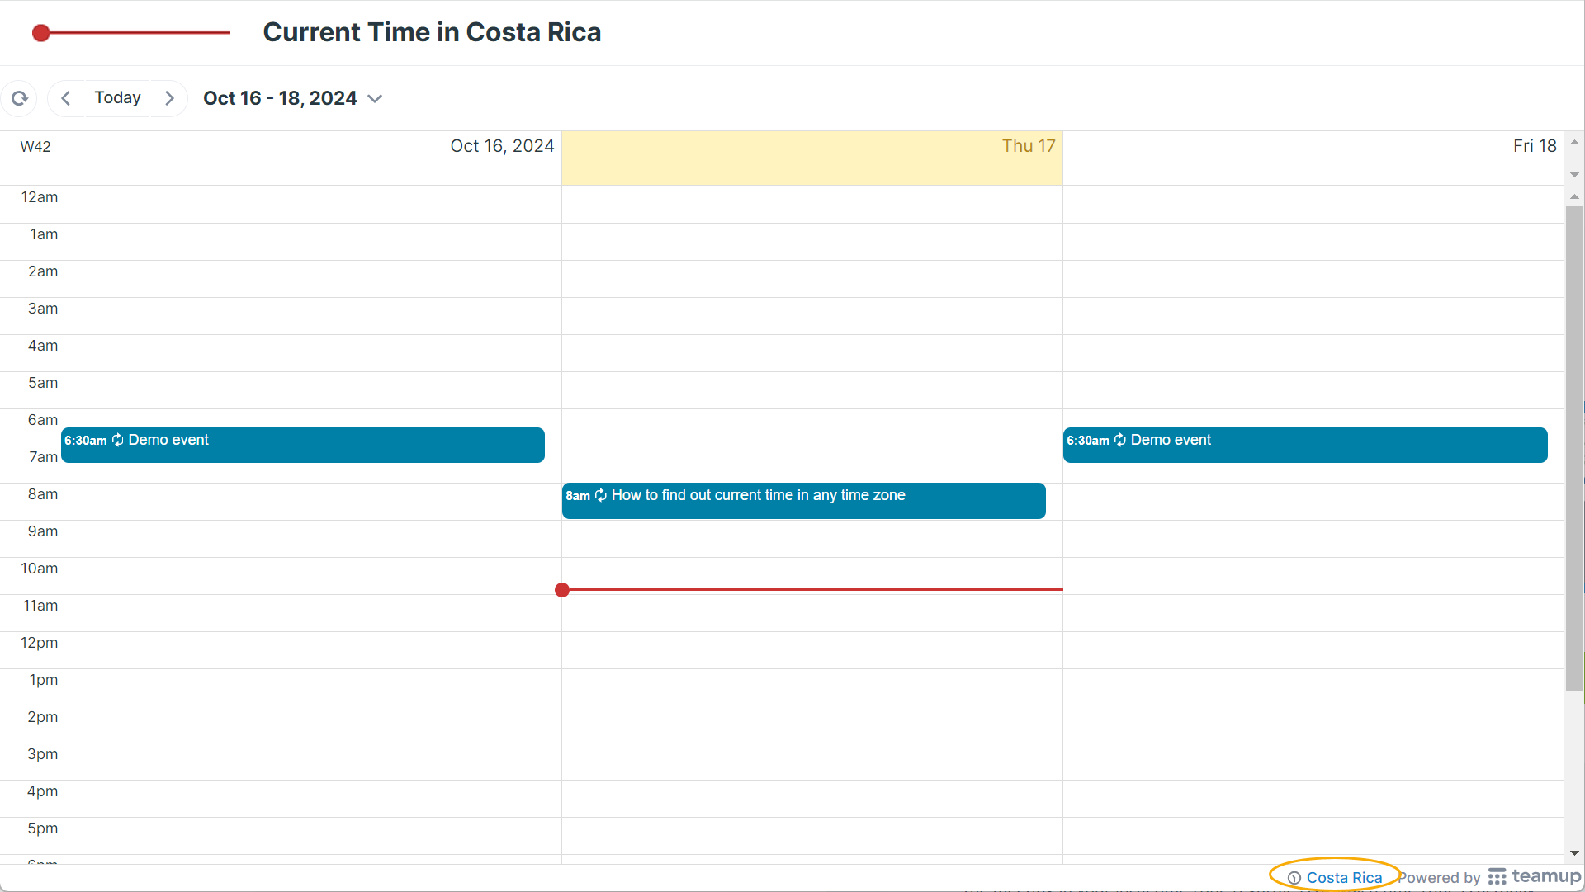Click the Today button
This screenshot has height=892, width=1585.
pyautogui.click(x=117, y=98)
